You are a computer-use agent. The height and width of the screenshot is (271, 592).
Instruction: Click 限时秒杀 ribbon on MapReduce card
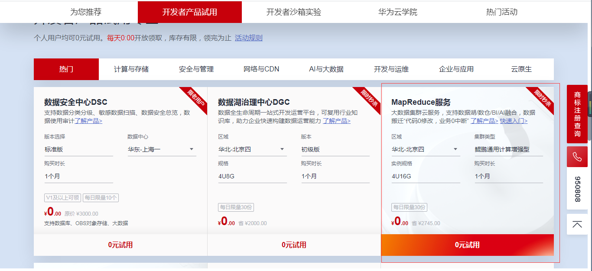[x=542, y=99]
